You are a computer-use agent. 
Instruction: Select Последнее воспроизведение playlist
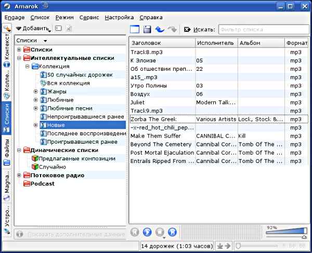click(83, 133)
